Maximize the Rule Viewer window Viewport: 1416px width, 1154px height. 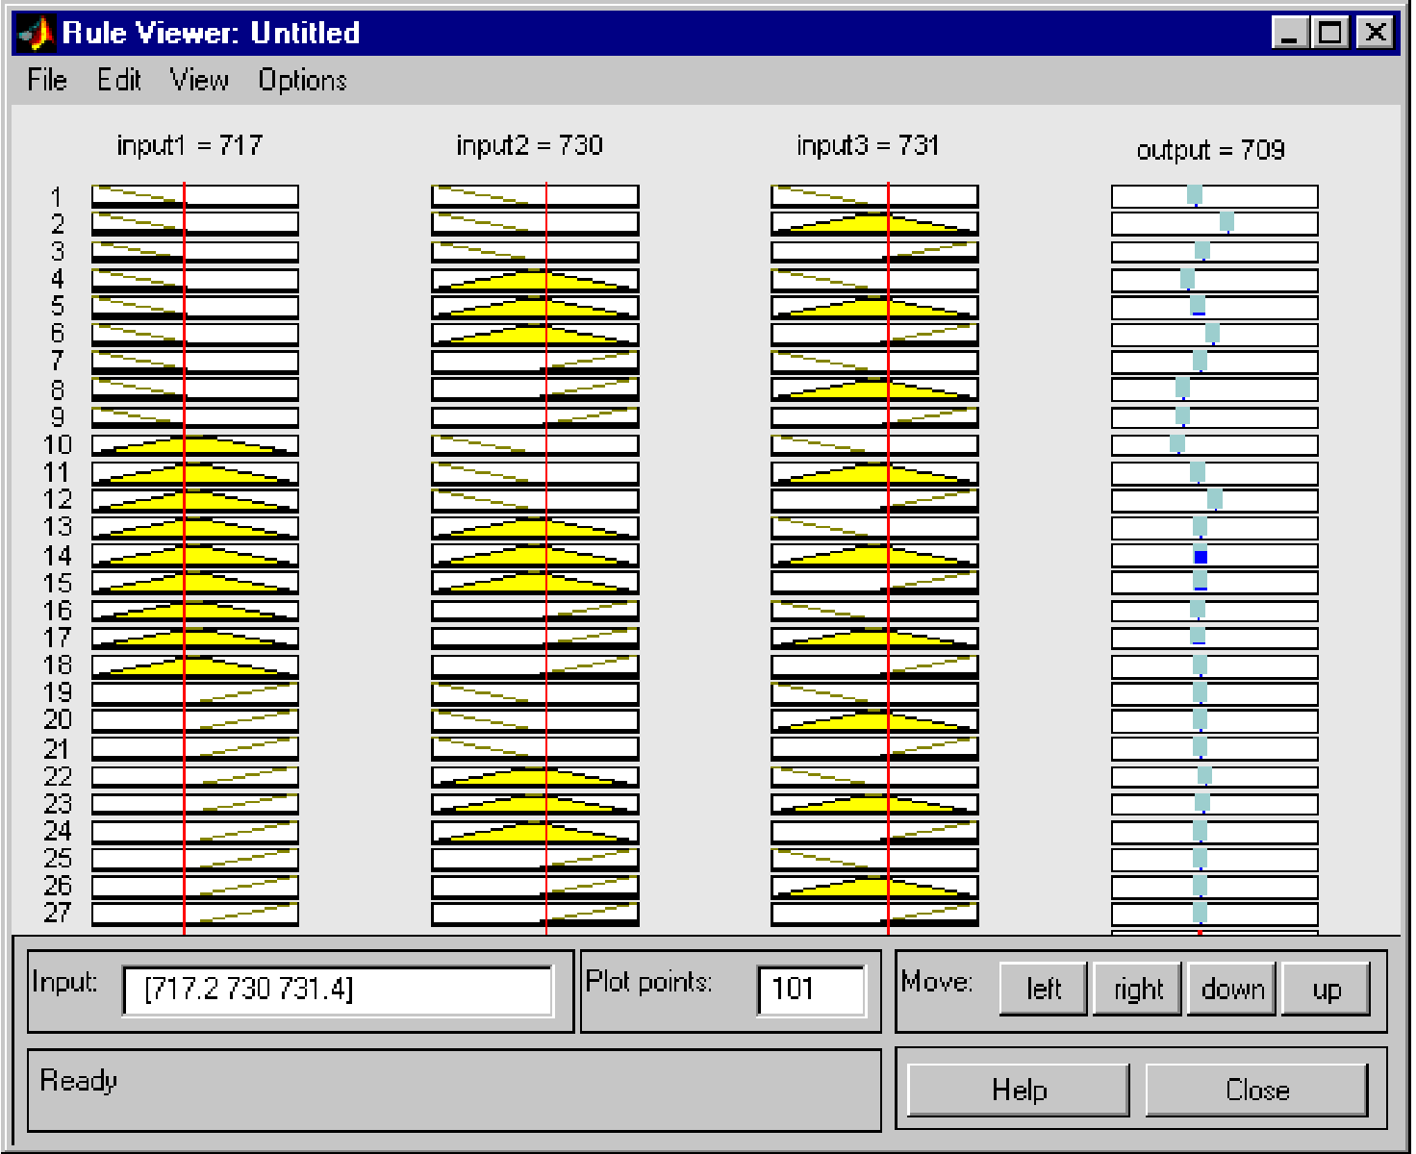[1331, 34]
